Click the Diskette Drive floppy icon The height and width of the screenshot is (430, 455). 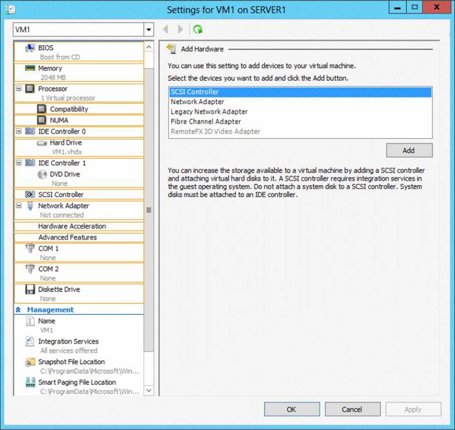click(30, 289)
